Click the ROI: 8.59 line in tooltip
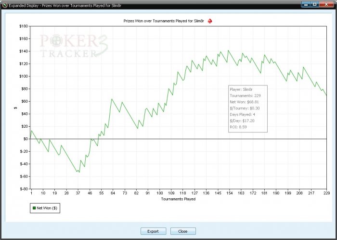Screen dimensions: 337x240 [x=238, y=127]
